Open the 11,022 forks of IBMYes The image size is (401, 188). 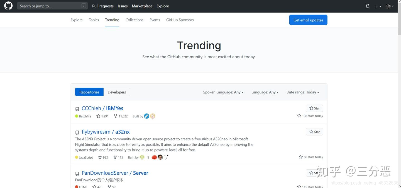coord(121,116)
